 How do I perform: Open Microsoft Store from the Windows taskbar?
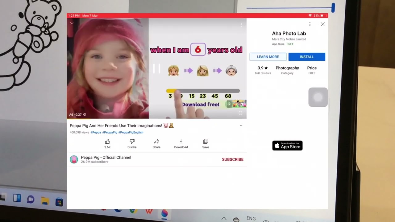point(59,202)
